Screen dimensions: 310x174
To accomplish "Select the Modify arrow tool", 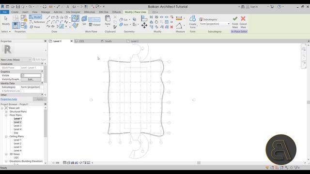I will point(6,20).
